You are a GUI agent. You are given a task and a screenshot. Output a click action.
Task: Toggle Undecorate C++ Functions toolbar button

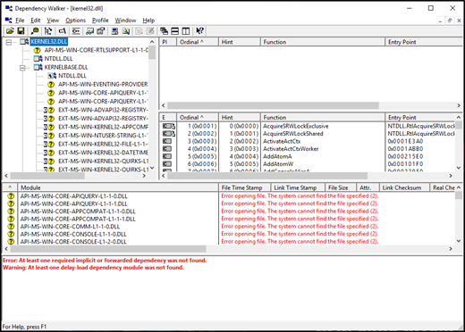(x=76, y=31)
